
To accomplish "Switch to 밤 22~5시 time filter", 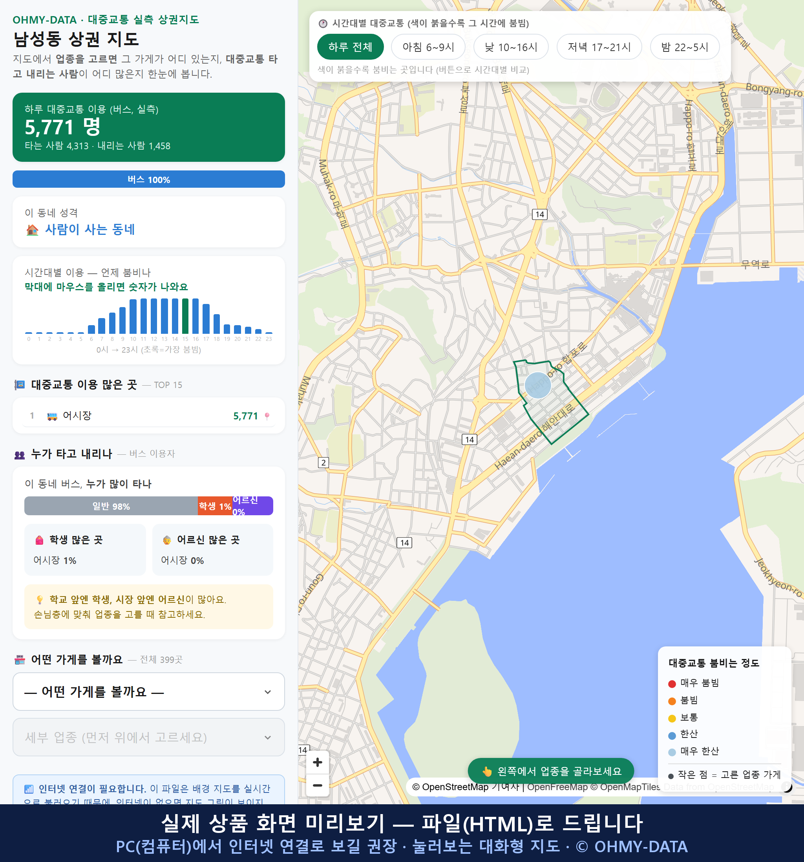I will pos(684,47).
